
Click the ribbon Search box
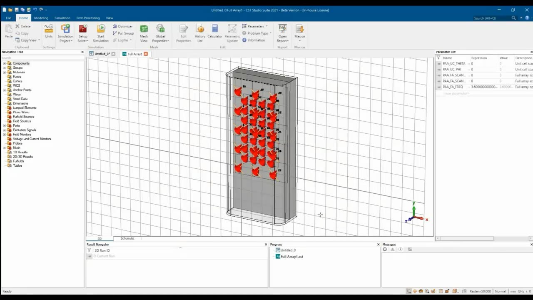tap(493, 18)
